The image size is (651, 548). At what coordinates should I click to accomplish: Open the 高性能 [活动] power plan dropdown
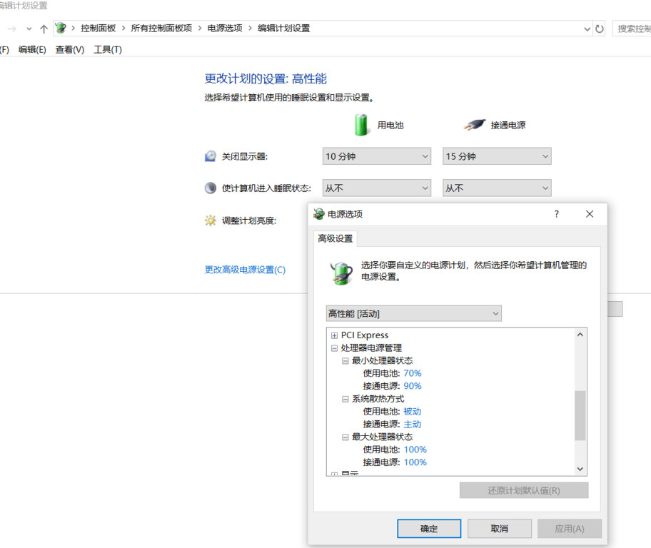click(x=414, y=313)
